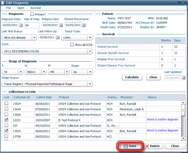Open calendar picker for Last Updated
Image resolution: width=188 pixels, height=153 pixels.
(184, 78)
